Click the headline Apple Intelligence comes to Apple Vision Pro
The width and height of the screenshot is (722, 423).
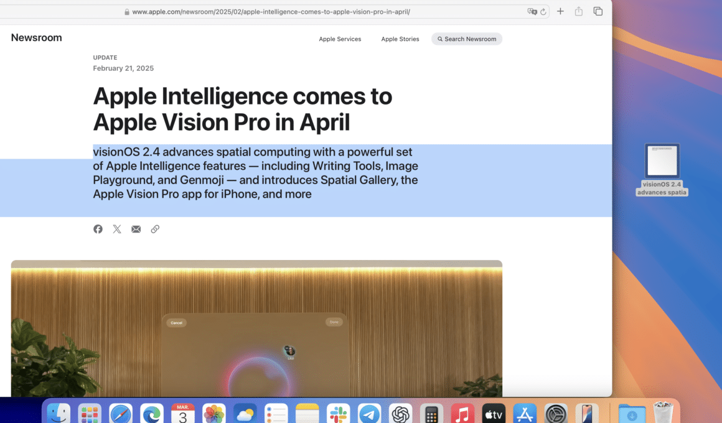243,109
